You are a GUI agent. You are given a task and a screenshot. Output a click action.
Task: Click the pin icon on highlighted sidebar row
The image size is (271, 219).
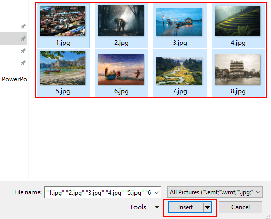click(23, 39)
